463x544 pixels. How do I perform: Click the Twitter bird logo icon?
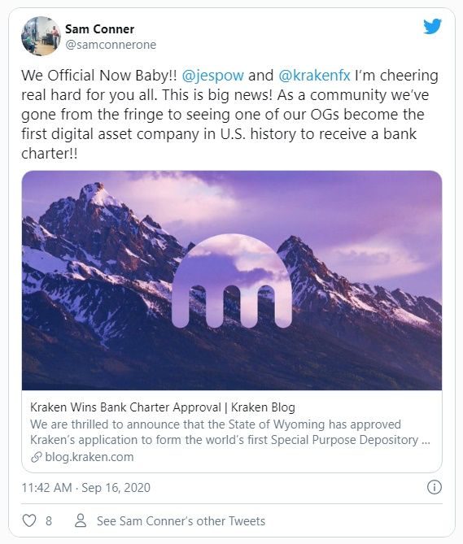pos(432,26)
